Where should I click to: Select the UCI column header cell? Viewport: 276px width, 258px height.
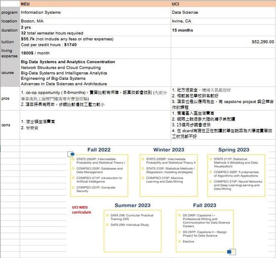click(x=223, y=4)
